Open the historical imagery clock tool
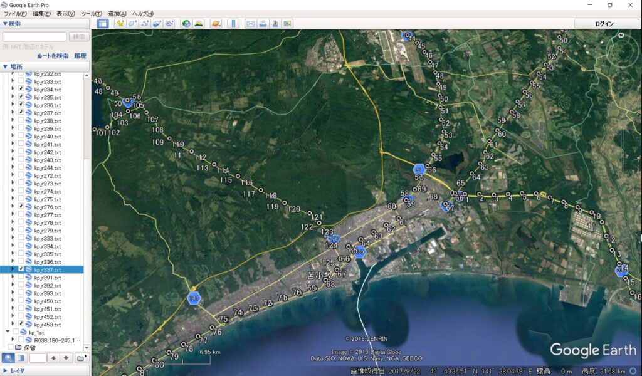 pyautogui.click(x=186, y=24)
